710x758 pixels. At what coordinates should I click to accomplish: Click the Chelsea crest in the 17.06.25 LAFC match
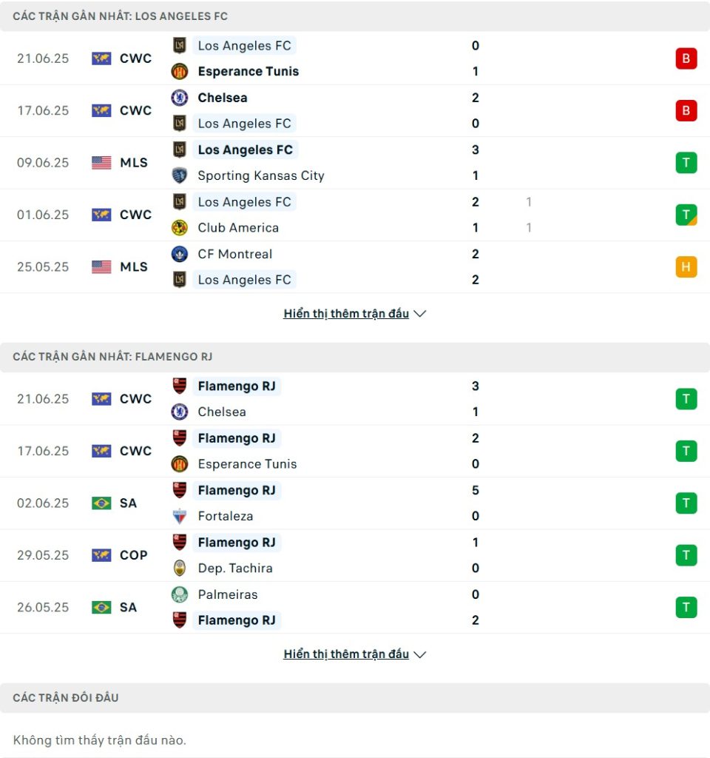180,98
